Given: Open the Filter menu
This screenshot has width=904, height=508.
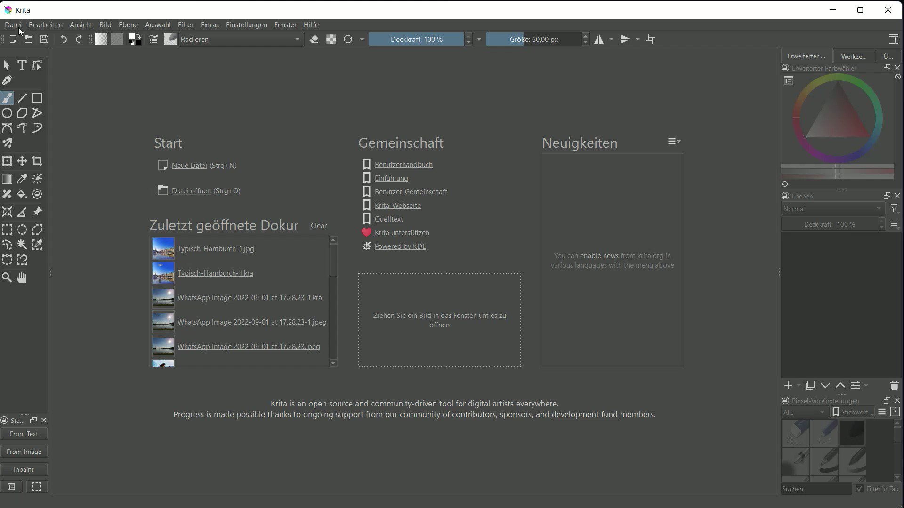Looking at the screenshot, I should click(x=186, y=25).
